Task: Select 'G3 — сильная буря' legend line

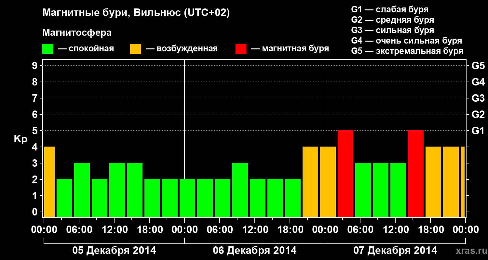Action: (393, 30)
